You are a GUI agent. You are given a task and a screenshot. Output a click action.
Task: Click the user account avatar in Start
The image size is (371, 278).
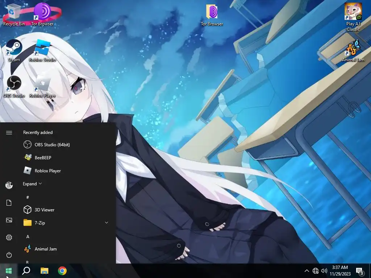[x=9, y=185]
